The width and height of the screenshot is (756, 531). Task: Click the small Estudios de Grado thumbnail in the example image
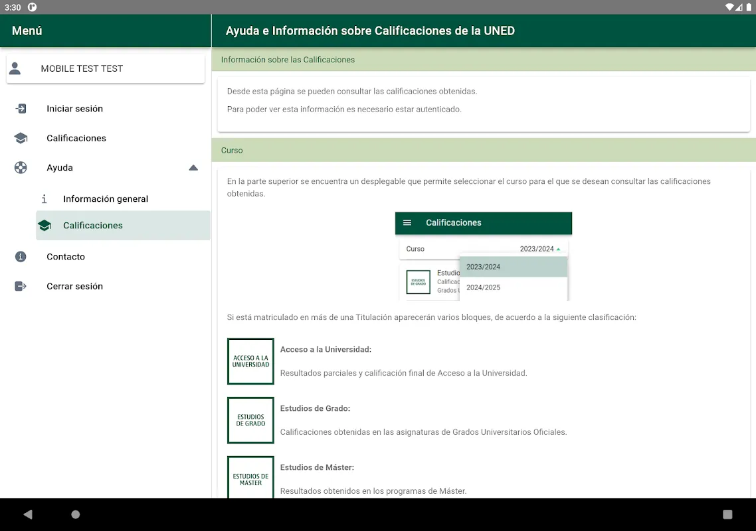tap(419, 282)
